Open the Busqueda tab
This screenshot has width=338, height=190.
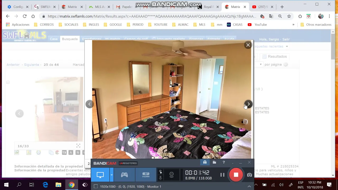point(70,39)
